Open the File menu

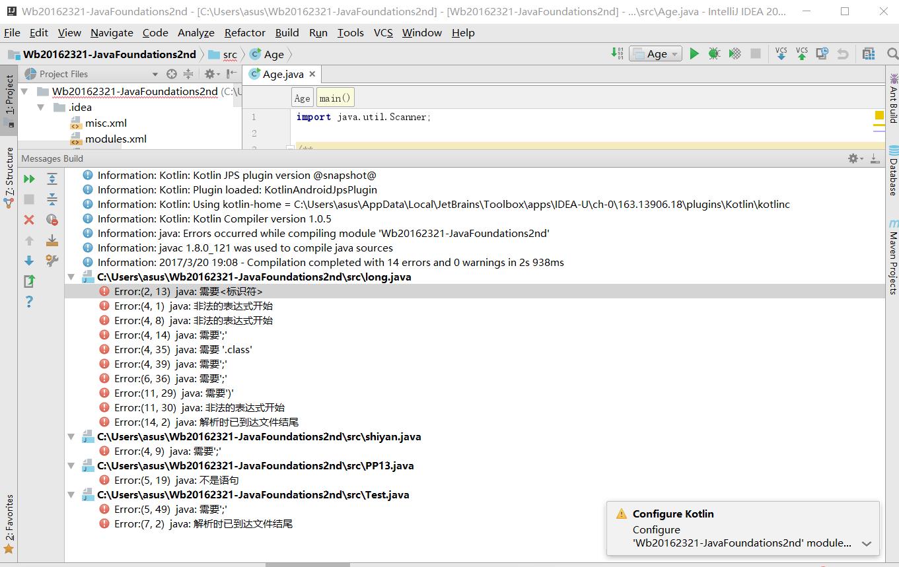[x=12, y=32]
